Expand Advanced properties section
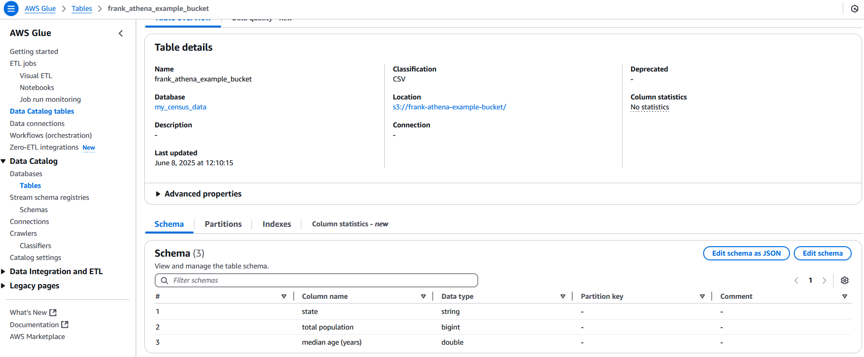This screenshot has width=864, height=357. 198,194
